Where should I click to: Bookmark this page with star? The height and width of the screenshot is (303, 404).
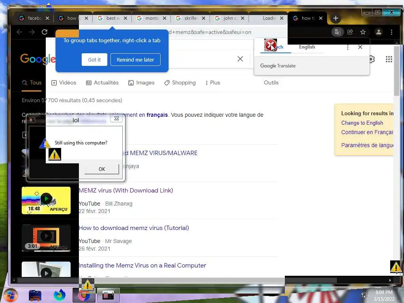coord(363,32)
